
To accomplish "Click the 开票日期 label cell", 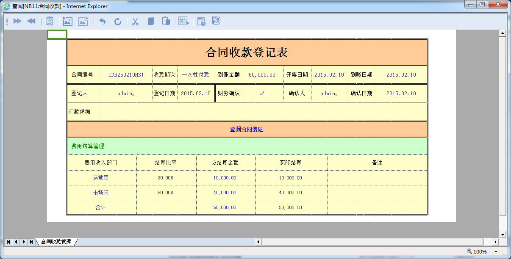I will [297, 75].
